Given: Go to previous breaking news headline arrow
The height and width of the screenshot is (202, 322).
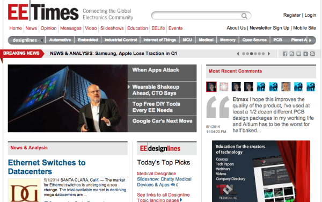Looking at the screenshot, I should pyautogui.click(x=238, y=54).
